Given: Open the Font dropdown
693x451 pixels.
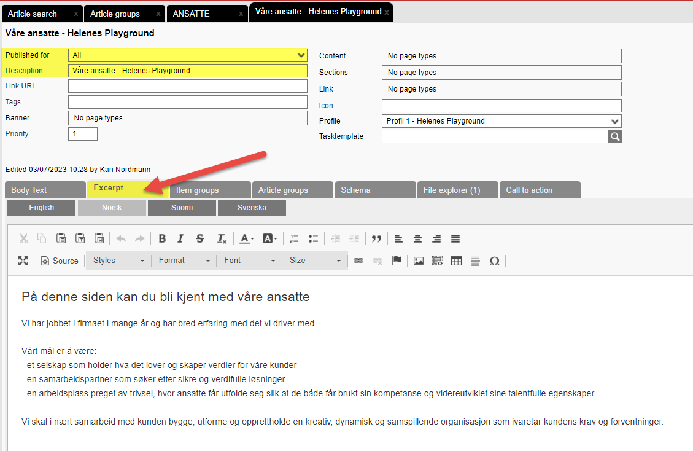Looking at the screenshot, I should (249, 261).
